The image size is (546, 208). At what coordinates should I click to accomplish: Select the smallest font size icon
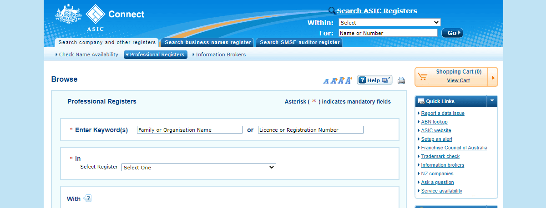click(x=326, y=81)
